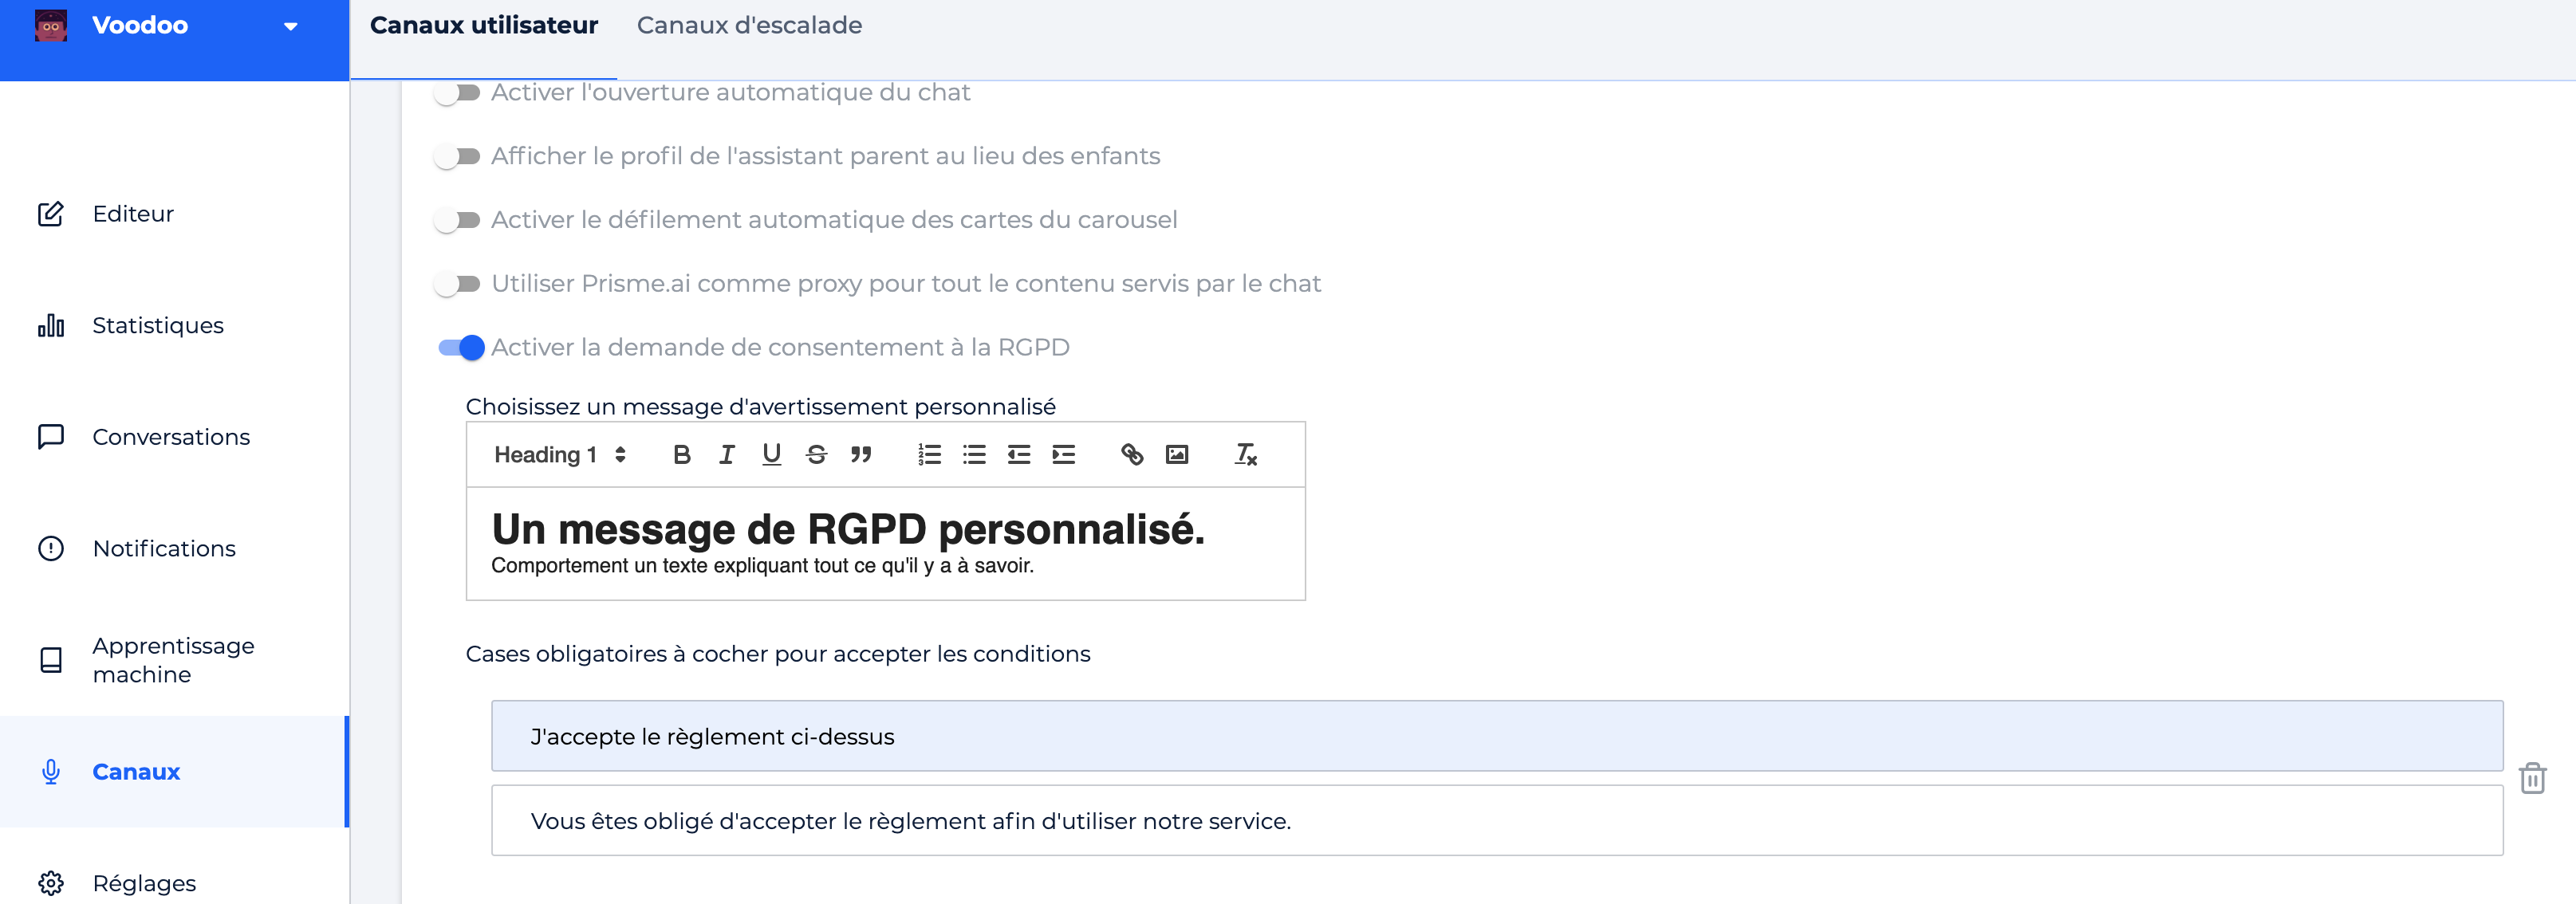Open the Heading 1 style dropdown
This screenshot has width=2576, height=904.
560,455
